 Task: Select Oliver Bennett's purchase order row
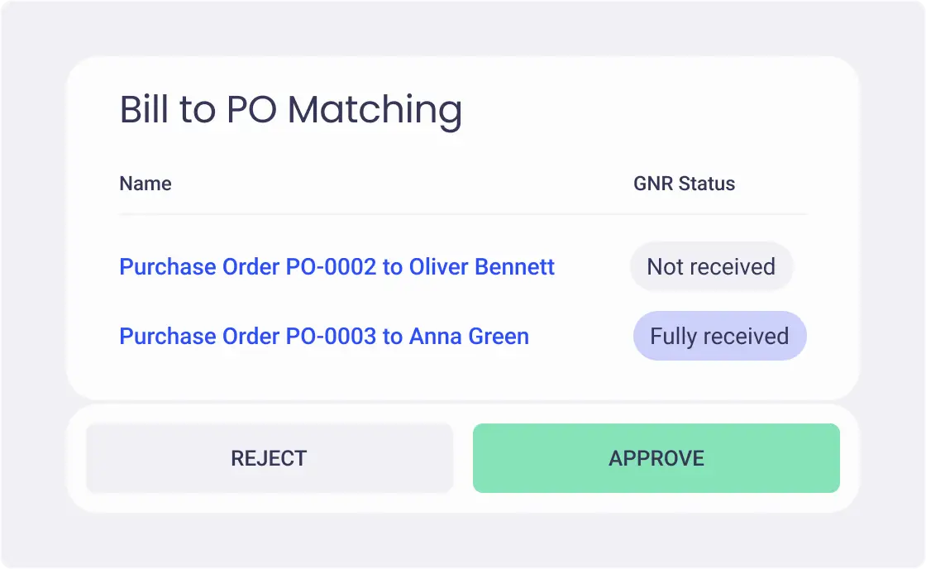[x=463, y=266]
